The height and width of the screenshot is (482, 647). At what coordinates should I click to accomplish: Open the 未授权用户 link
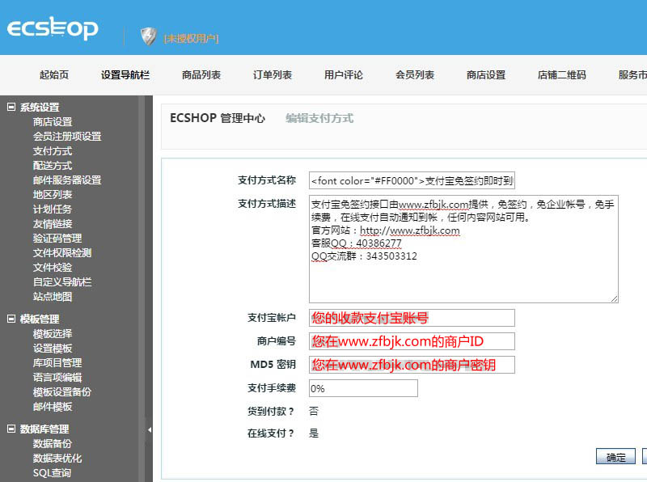click(191, 38)
